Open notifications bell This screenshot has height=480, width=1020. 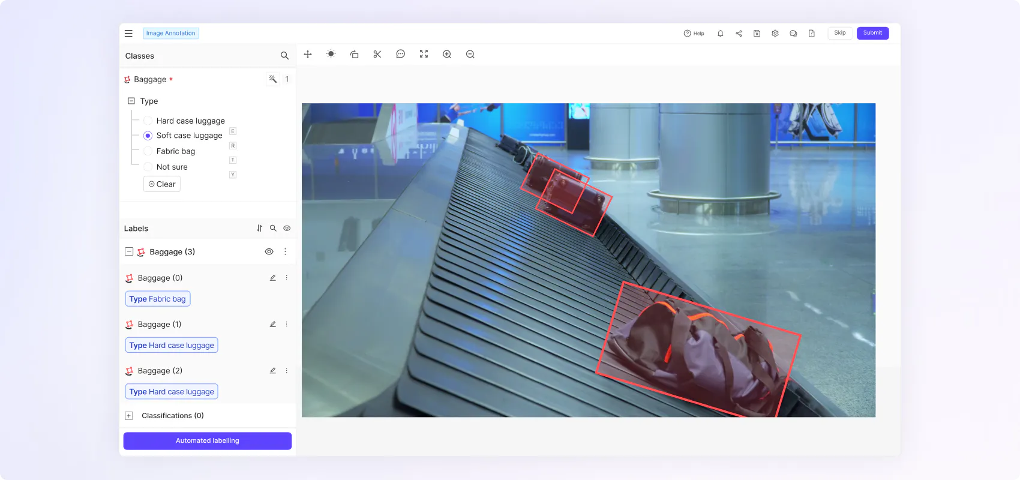click(720, 34)
